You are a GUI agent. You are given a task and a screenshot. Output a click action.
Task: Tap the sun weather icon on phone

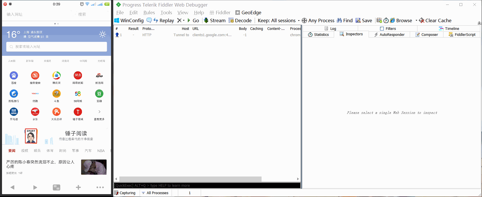coord(103,34)
